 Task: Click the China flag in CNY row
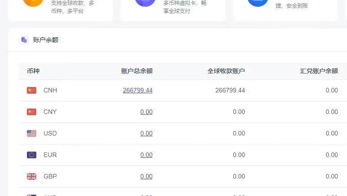point(31,112)
